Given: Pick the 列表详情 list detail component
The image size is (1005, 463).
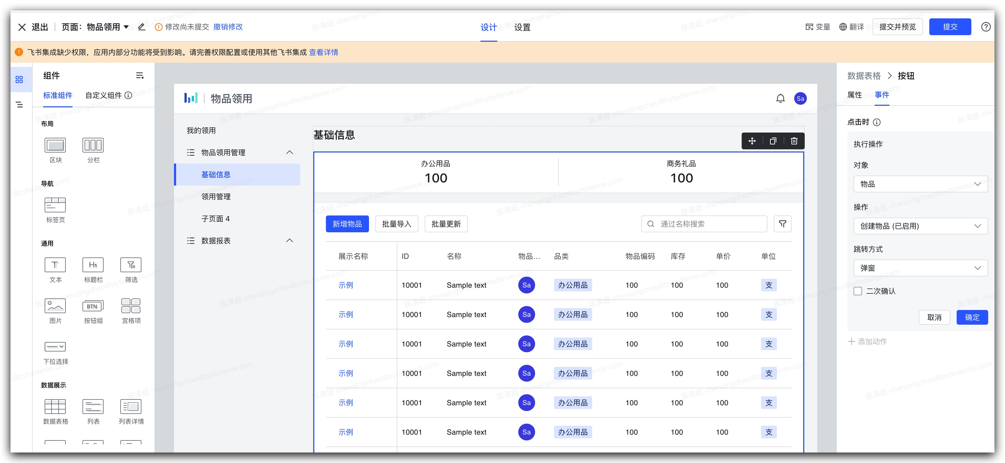Looking at the screenshot, I should point(131,412).
